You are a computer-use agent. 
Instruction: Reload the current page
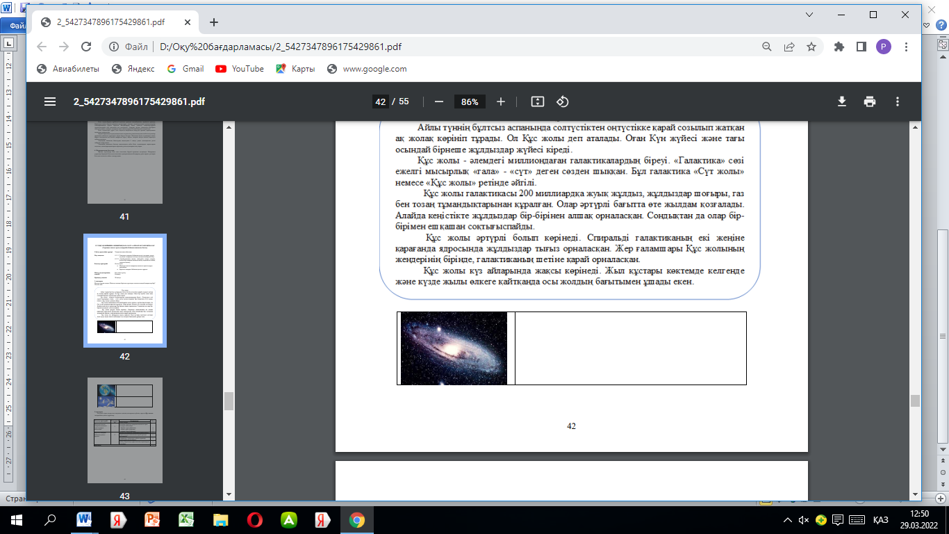(x=86, y=47)
